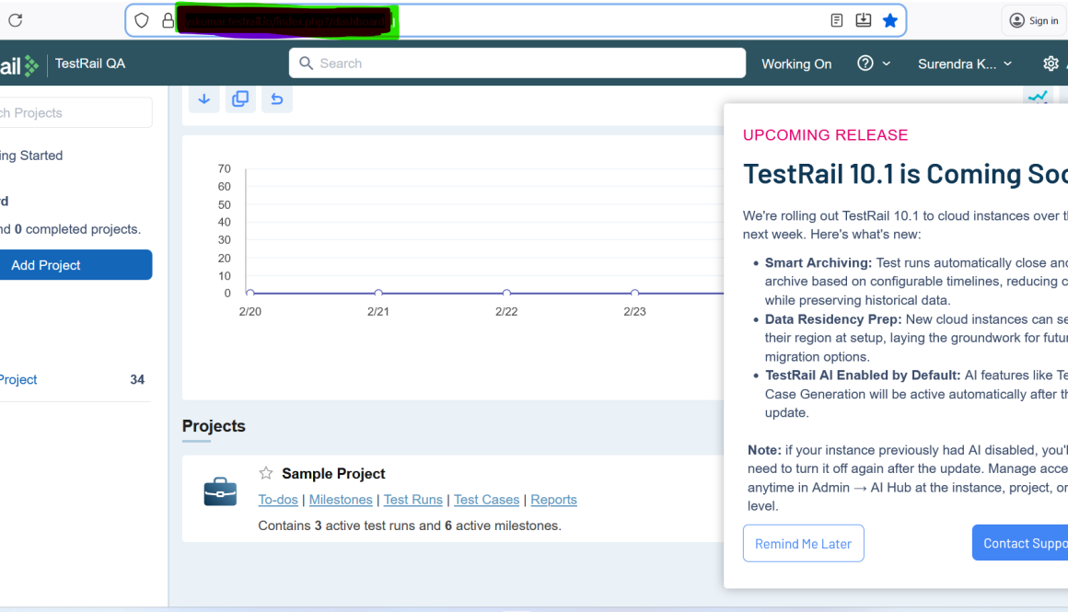Favorite Sample Project by clicking its star
This screenshot has width=1068, height=612.
(266, 472)
